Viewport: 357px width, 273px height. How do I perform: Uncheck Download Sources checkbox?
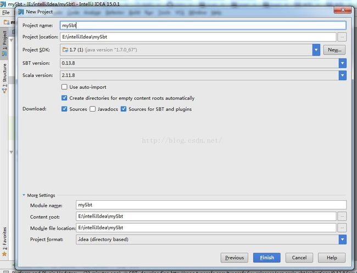tap(64, 109)
